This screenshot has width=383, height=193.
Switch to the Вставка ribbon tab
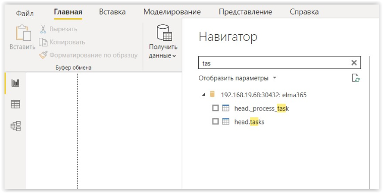113,12
